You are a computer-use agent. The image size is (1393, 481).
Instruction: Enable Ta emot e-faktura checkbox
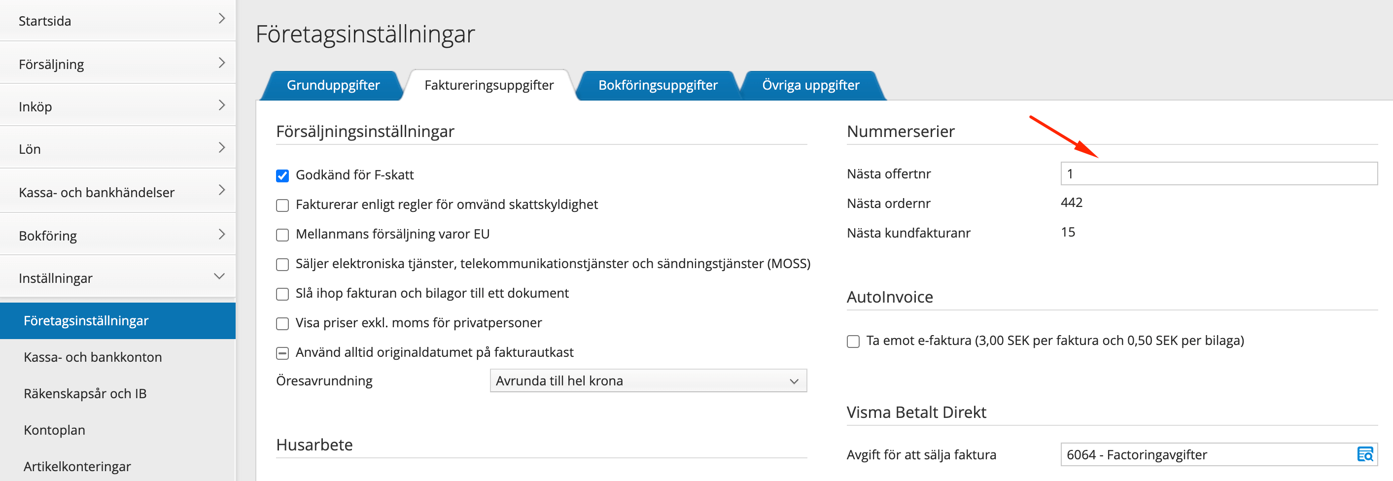coord(853,342)
